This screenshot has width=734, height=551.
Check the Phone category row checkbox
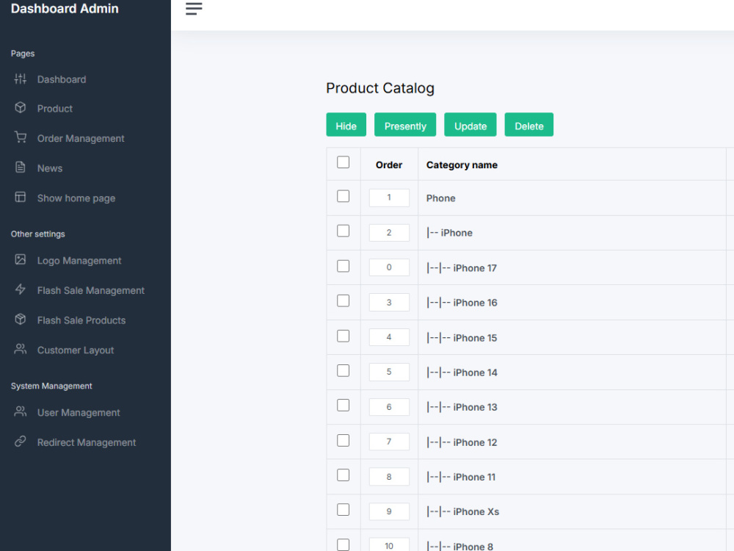(x=343, y=196)
